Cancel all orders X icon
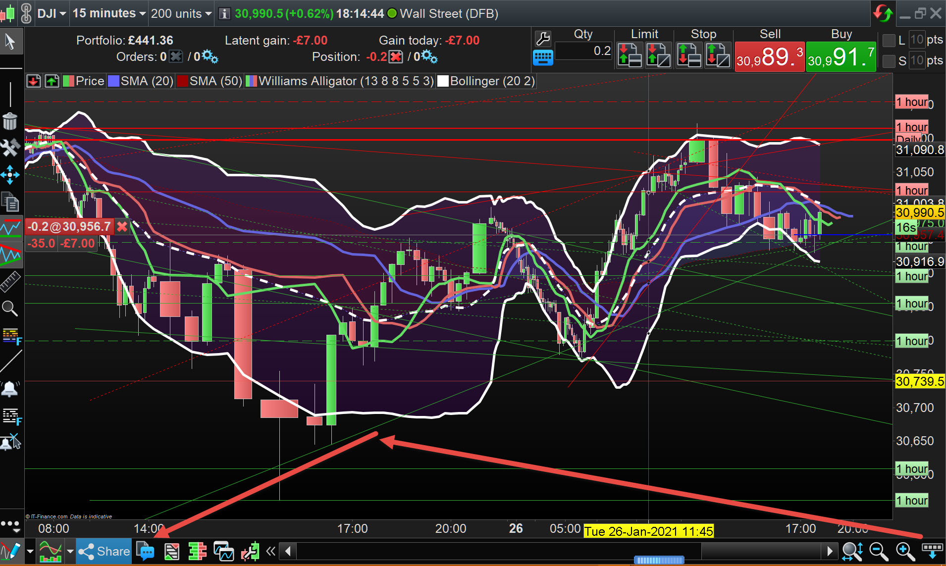The width and height of the screenshot is (946, 566). click(176, 56)
